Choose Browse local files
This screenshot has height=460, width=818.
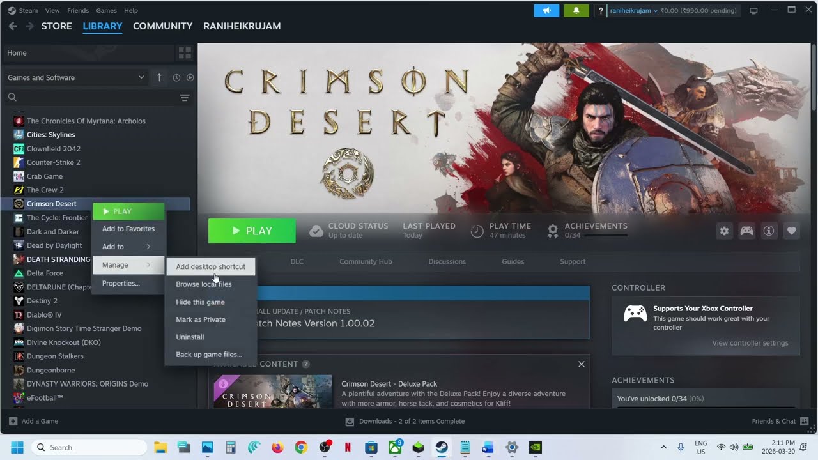[x=211, y=284]
